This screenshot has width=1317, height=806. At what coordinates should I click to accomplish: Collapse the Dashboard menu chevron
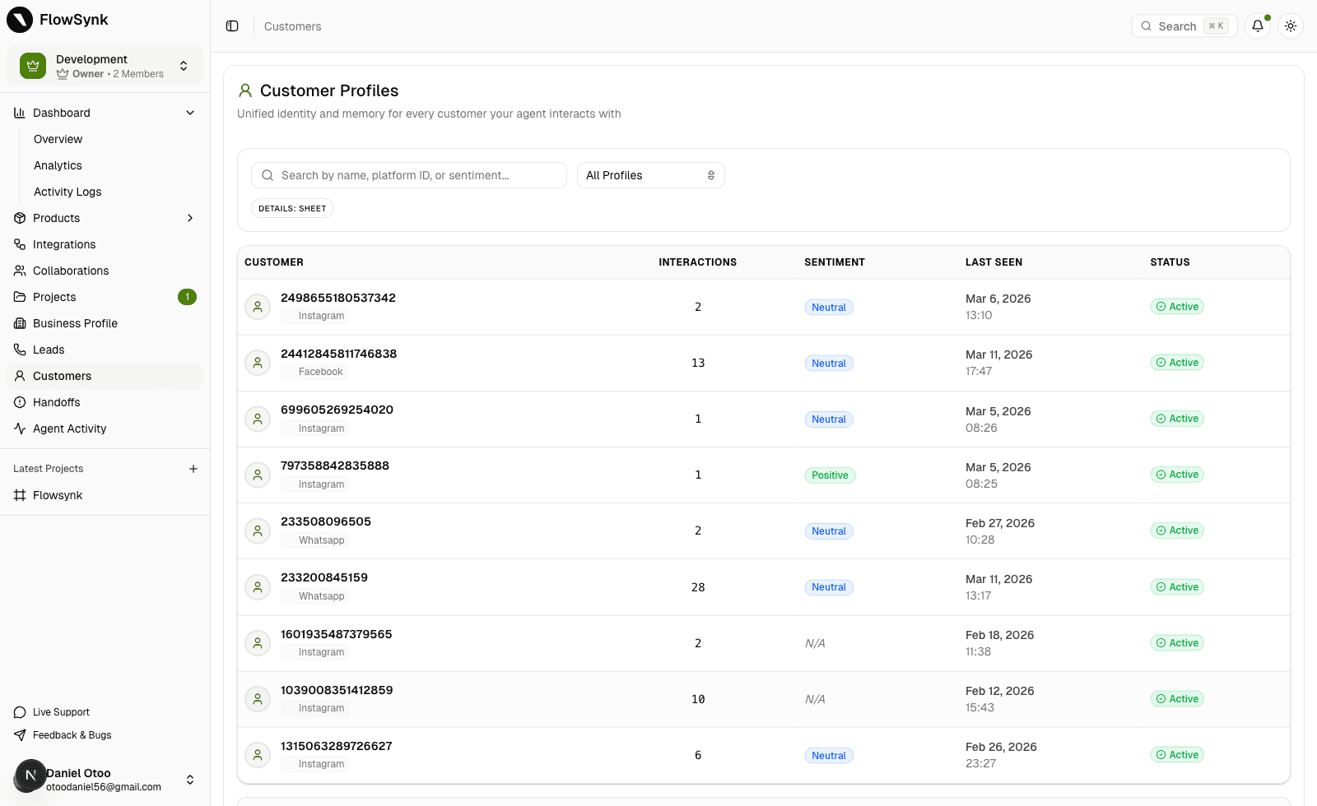point(190,113)
